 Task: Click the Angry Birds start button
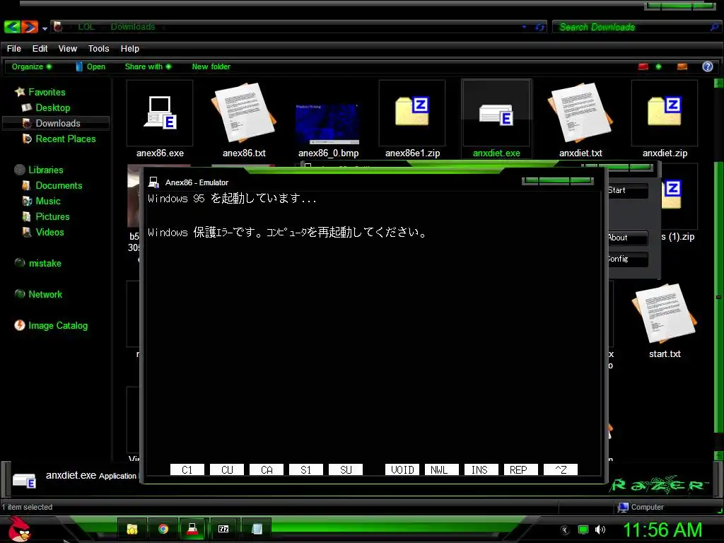coord(19,529)
